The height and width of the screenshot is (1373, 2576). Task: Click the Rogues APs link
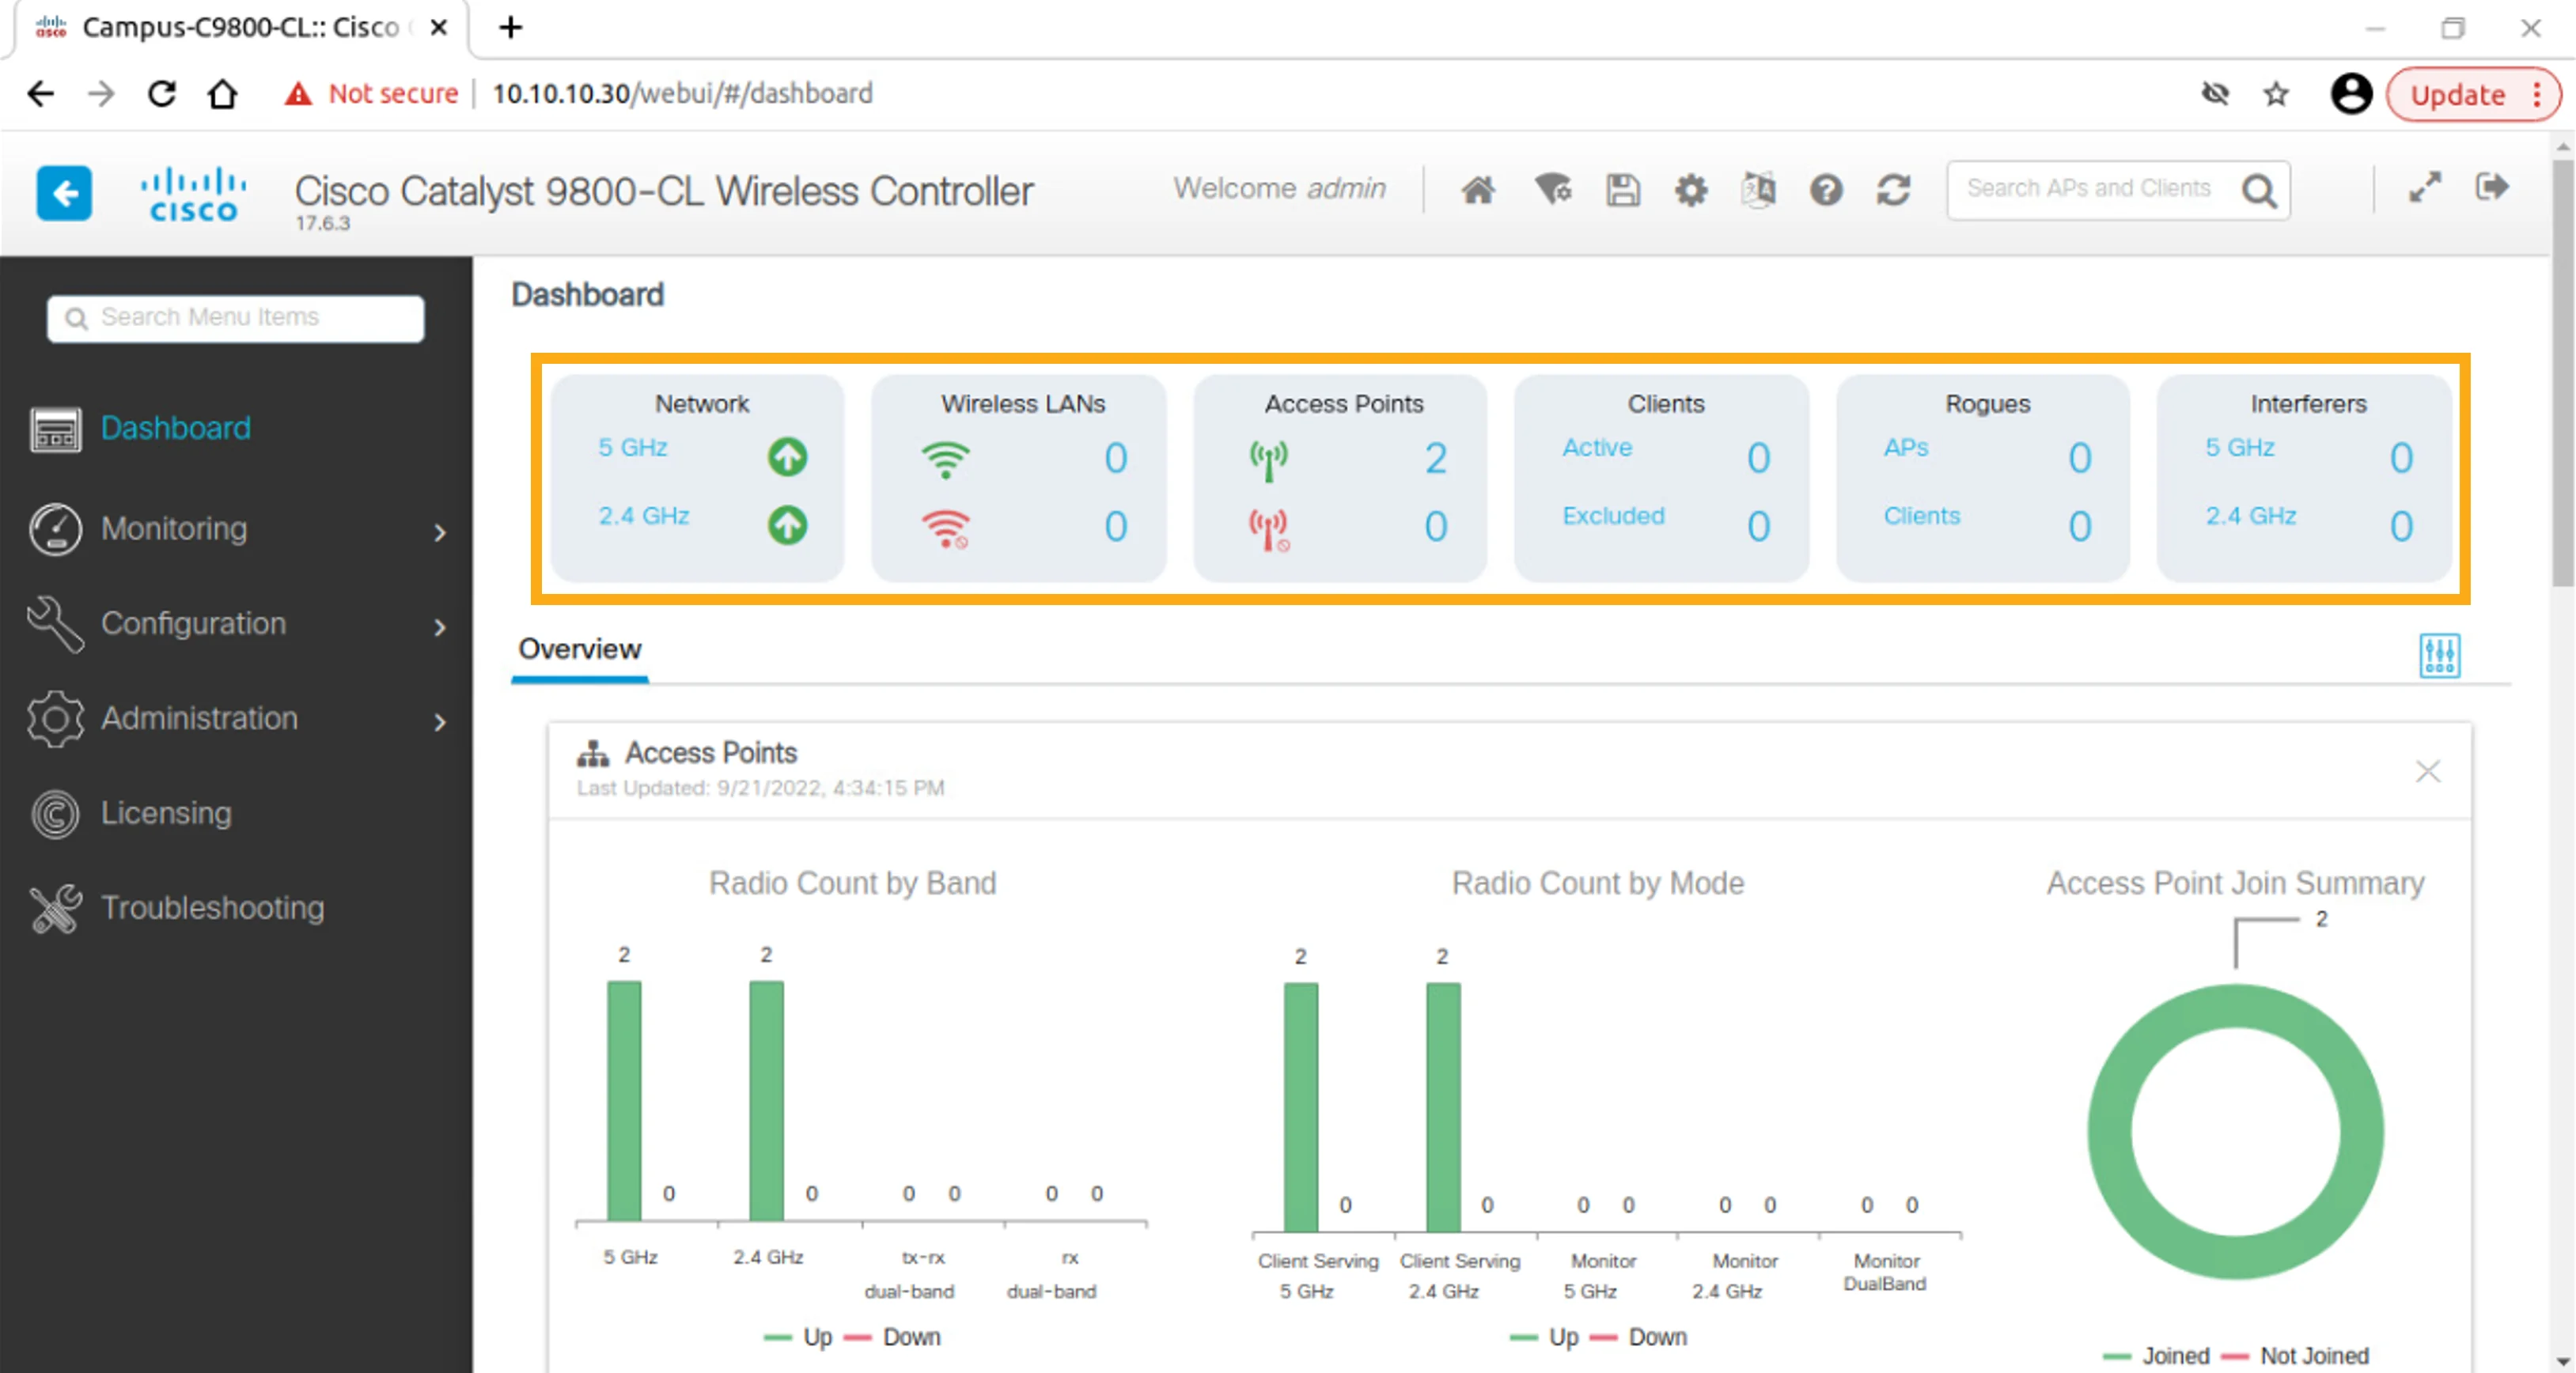tap(1906, 448)
